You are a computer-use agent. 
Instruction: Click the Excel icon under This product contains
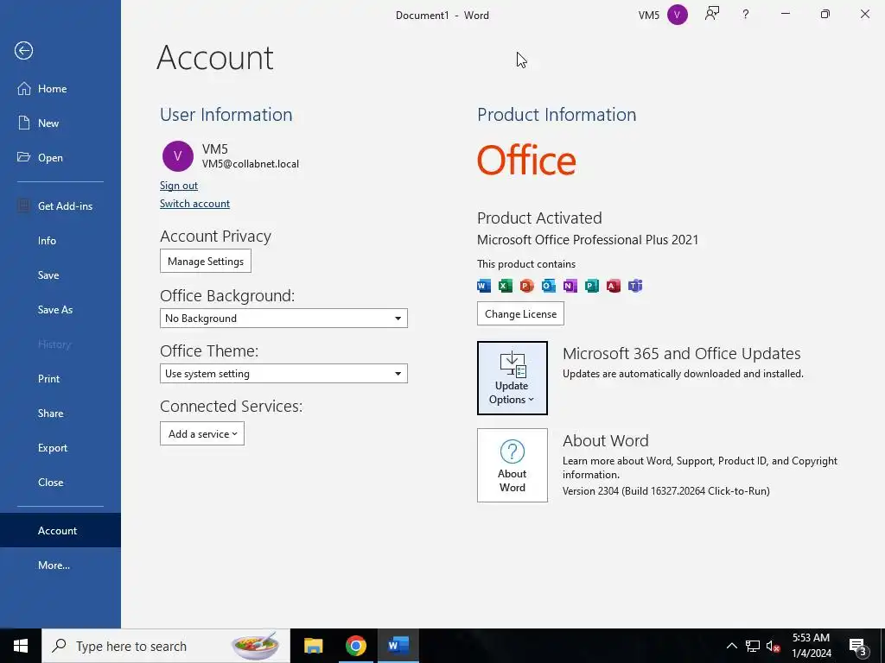pos(505,286)
